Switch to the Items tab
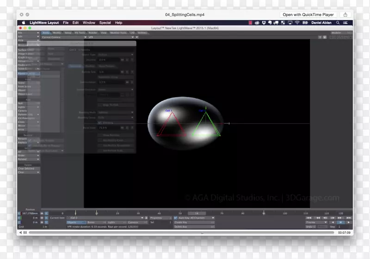This screenshot has height=259, width=370. tap(46, 33)
